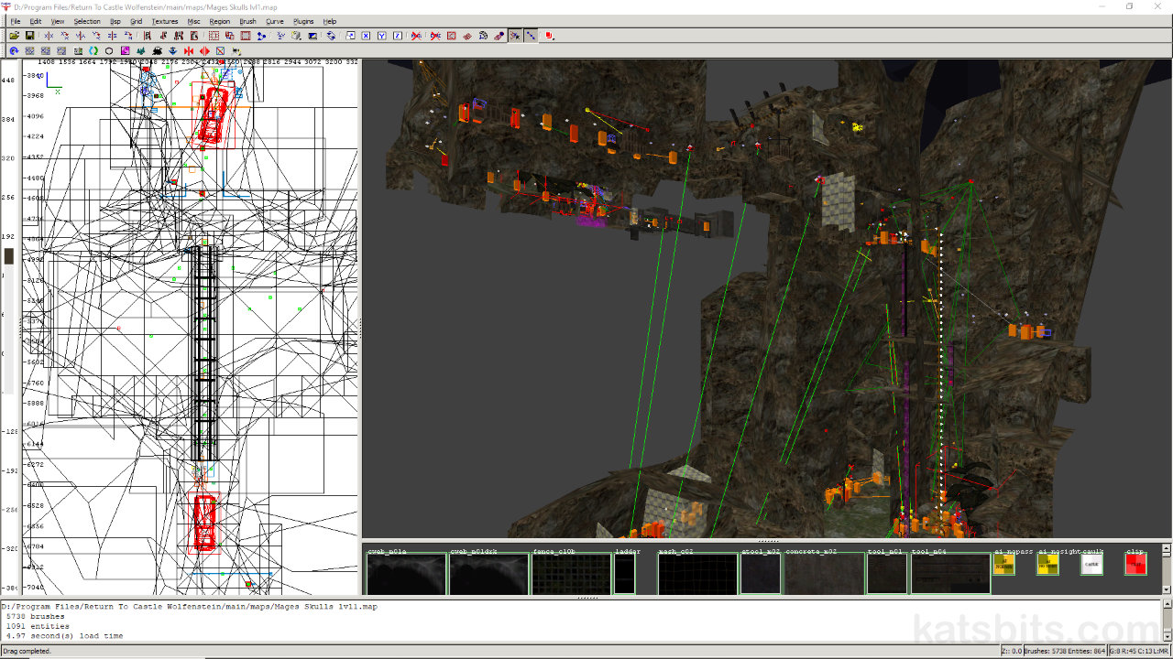The image size is (1173, 659).
Task: Click the black hollow circle toolbar icon
Action: [x=109, y=50]
